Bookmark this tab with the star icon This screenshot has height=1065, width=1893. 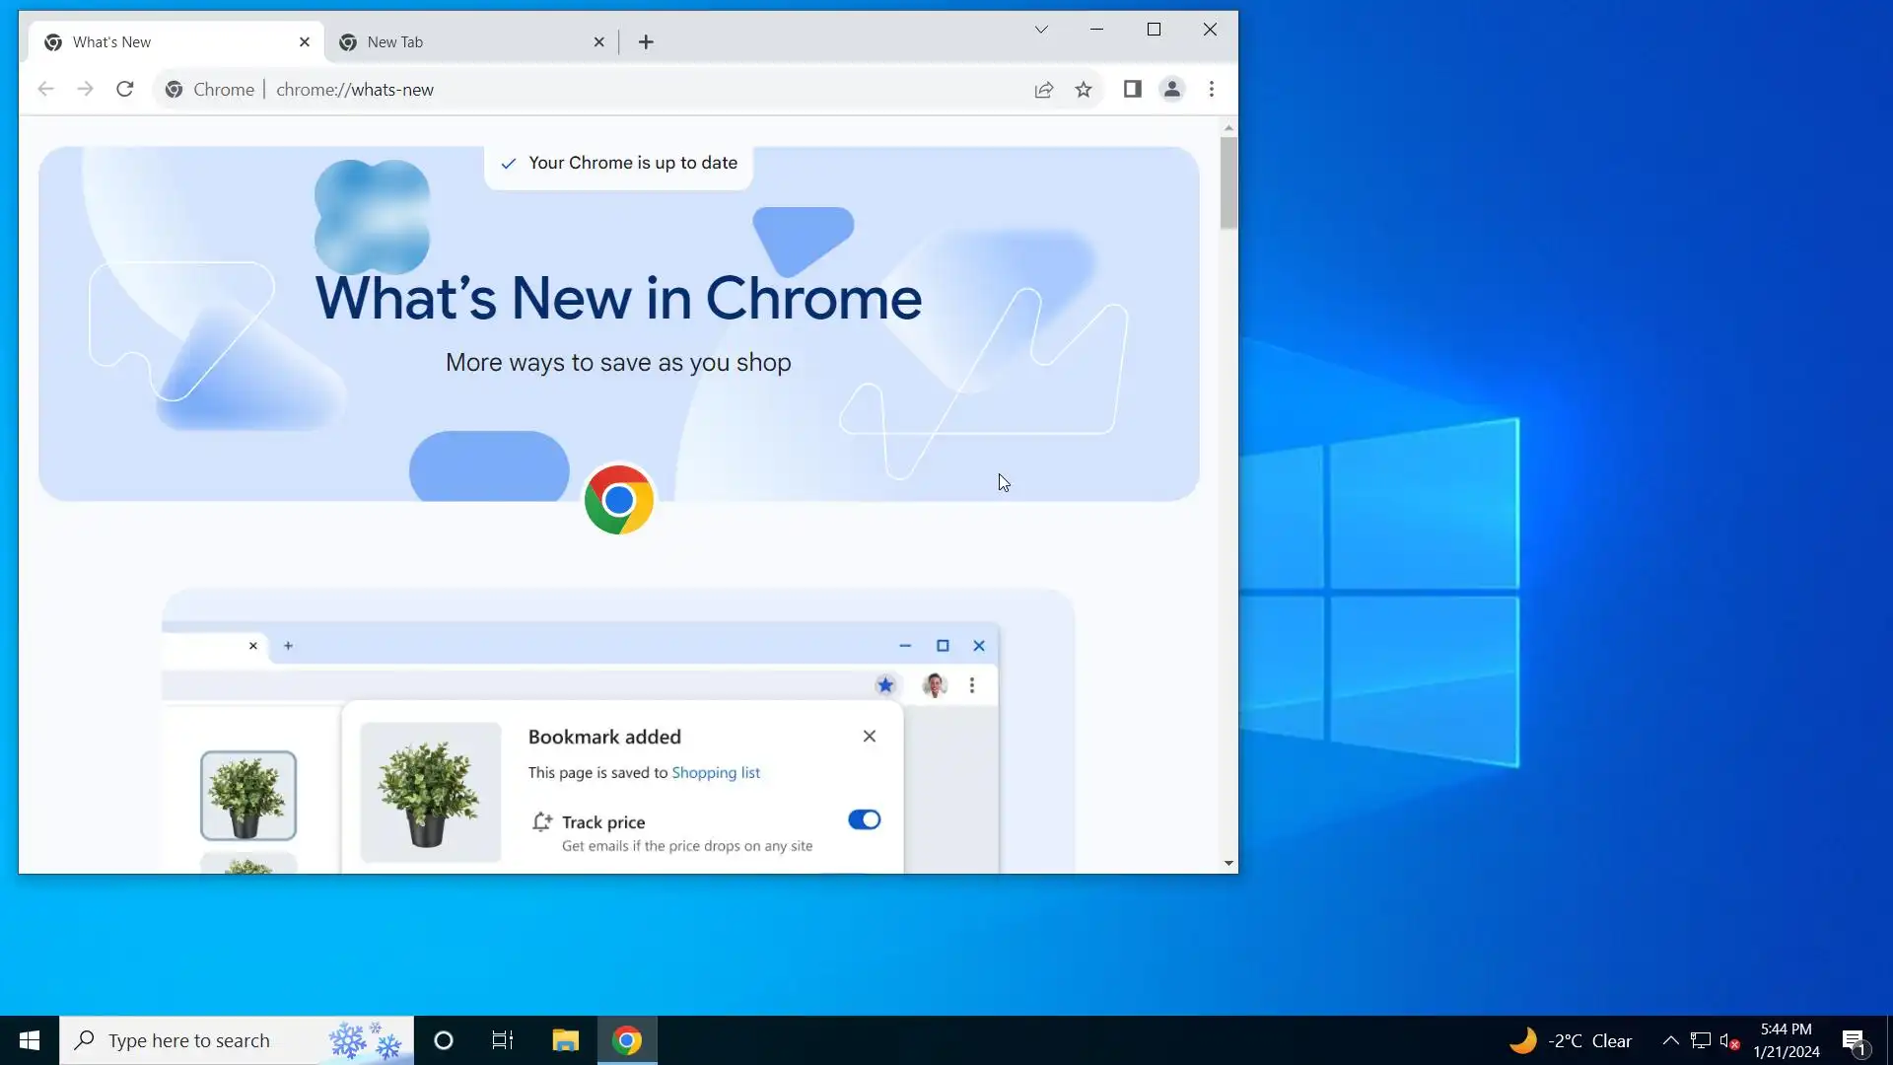point(1084,90)
